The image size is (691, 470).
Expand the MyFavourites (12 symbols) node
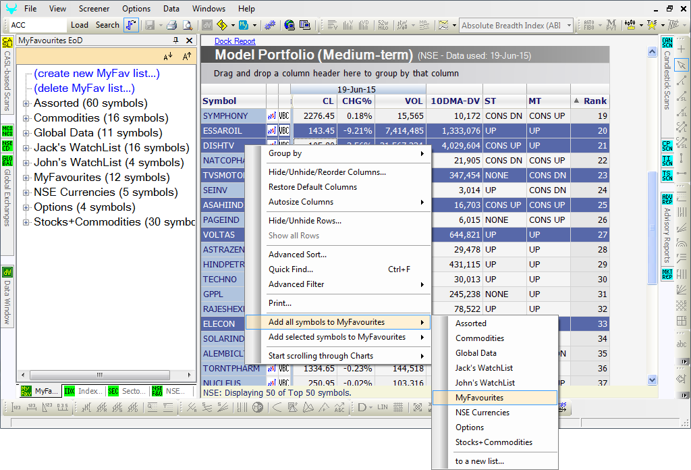point(26,178)
